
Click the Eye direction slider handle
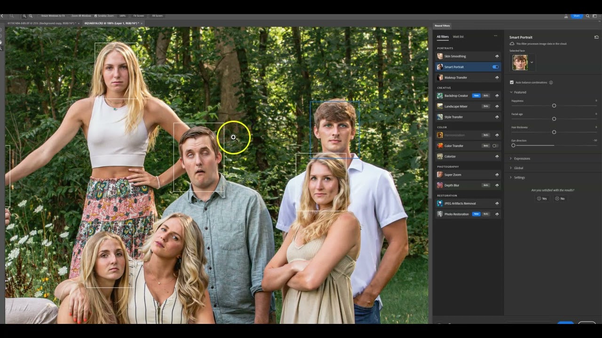pos(513,146)
